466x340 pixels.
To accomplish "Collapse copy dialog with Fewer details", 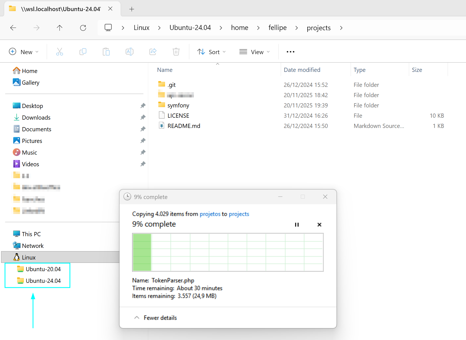I will pyautogui.click(x=156, y=318).
